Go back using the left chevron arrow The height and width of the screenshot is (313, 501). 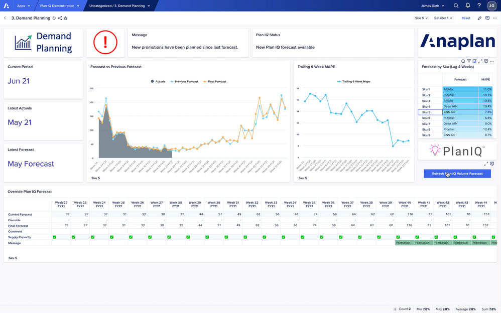pos(5,18)
